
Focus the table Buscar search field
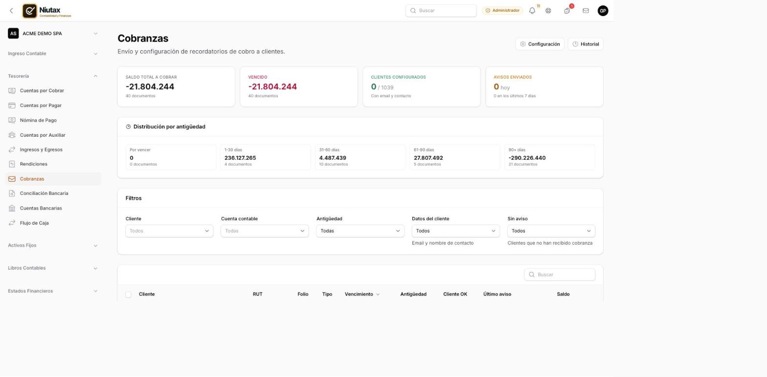pyautogui.click(x=560, y=275)
